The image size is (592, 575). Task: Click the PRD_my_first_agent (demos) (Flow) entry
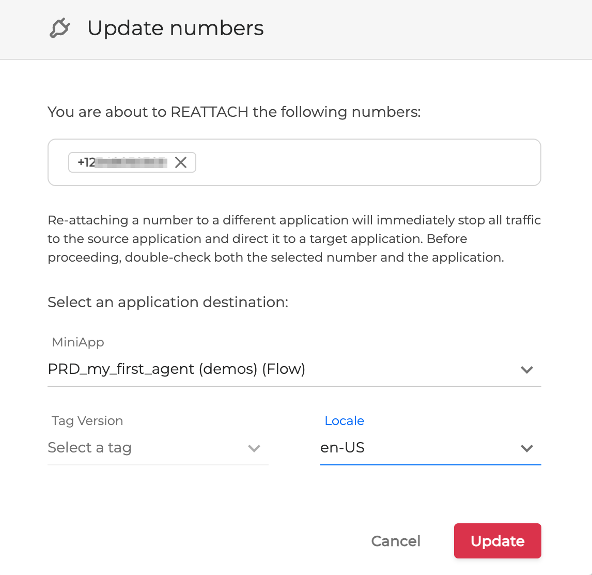pos(176,369)
